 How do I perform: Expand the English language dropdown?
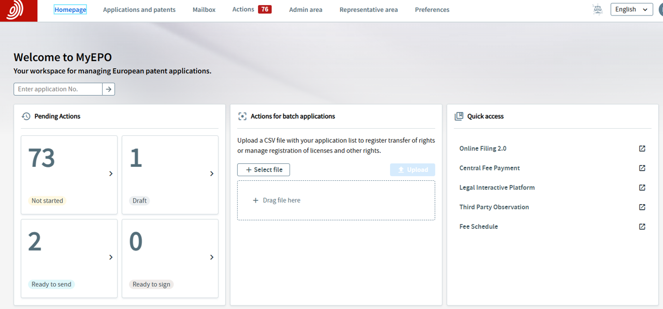(631, 9)
